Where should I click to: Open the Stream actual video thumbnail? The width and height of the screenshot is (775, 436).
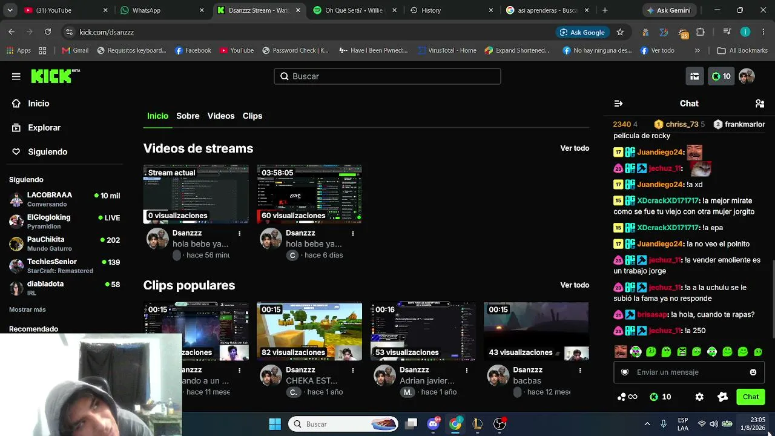[x=196, y=194]
